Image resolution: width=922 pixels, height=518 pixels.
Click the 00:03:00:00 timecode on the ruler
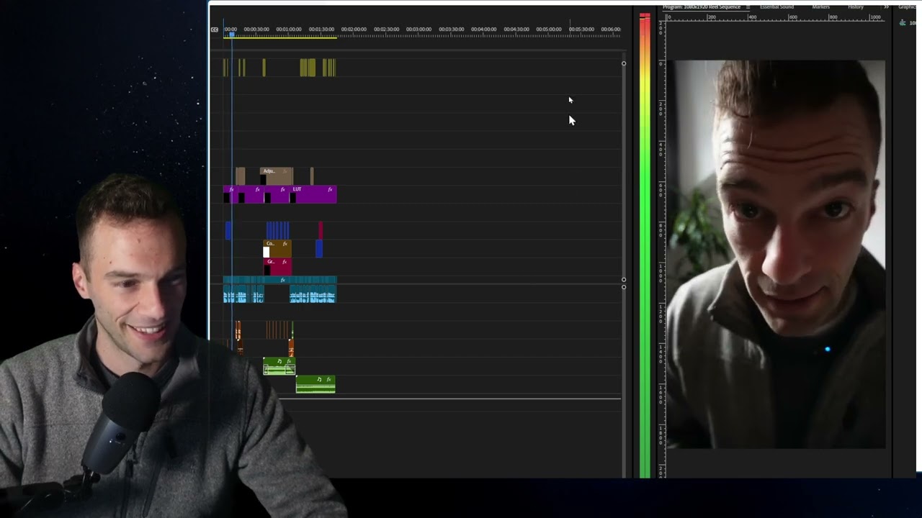tap(419, 29)
